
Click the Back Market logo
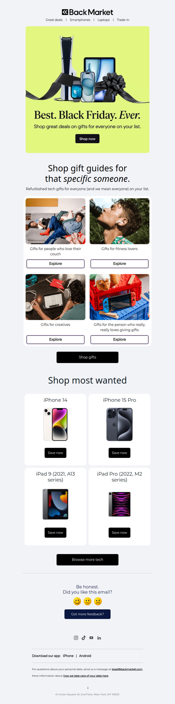(87, 12)
